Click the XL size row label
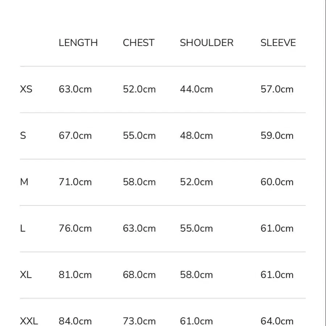This screenshot has height=326, width=326. [x=26, y=275]
